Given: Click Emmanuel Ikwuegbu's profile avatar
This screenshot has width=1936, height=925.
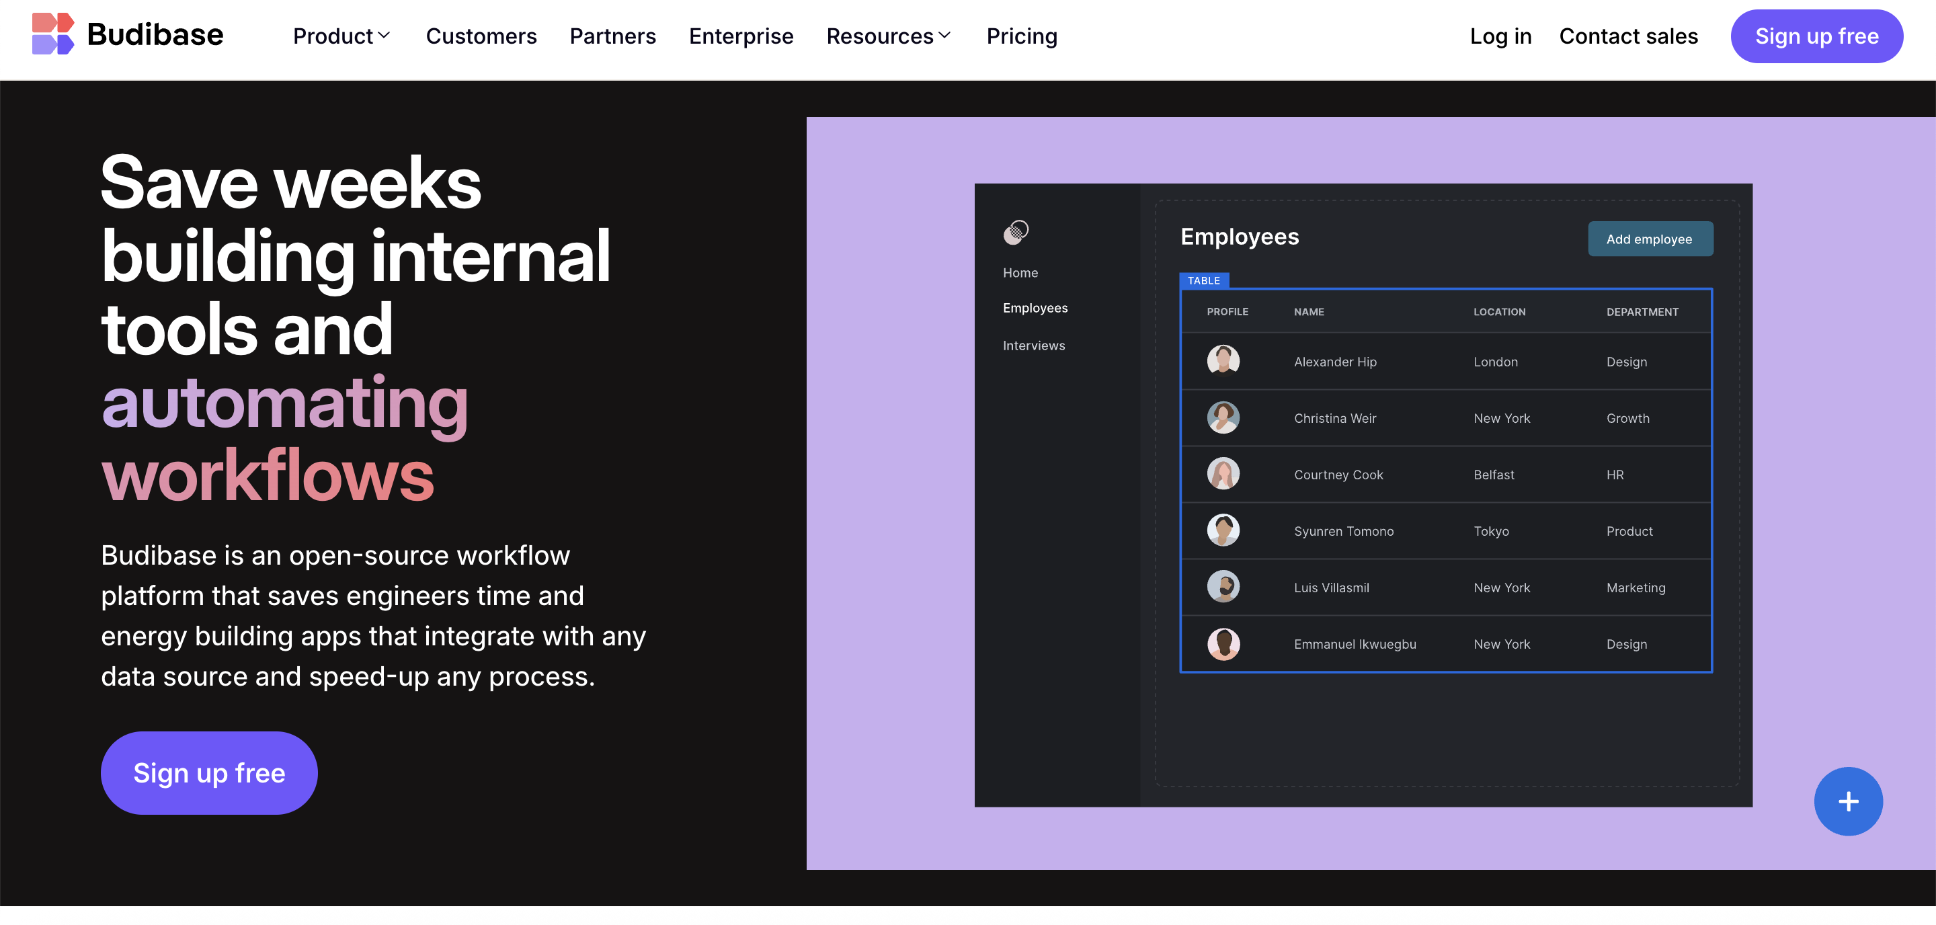Looking at the screenshot, I should coord(1223,644).
